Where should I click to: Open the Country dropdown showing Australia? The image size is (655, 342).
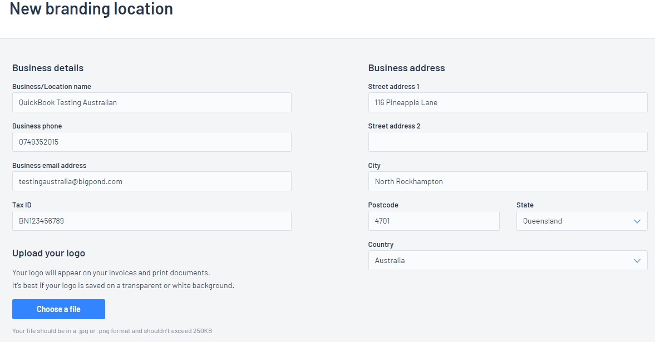point(508,260)
